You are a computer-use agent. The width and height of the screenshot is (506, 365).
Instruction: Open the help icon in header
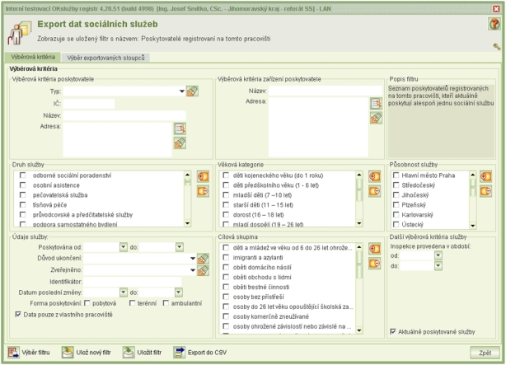(494, 24)
